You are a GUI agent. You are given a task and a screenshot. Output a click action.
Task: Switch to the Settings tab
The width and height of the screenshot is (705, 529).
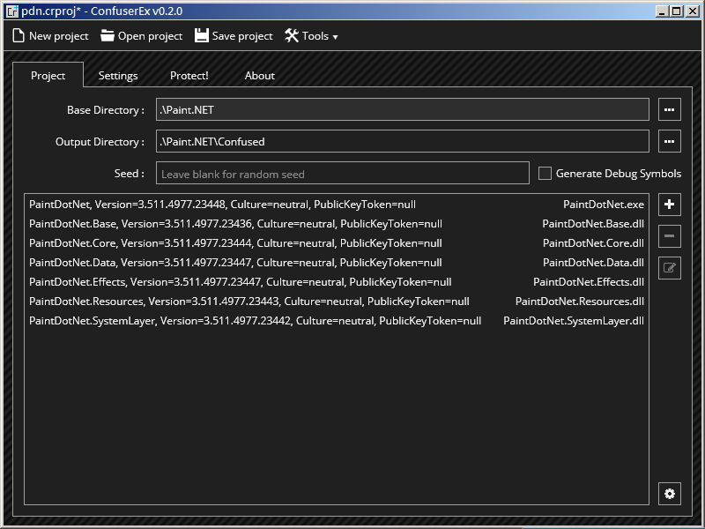point(118,76)
